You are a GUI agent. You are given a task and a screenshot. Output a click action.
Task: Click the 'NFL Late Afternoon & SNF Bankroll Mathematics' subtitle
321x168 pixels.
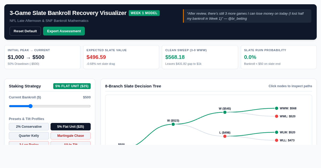click(49, 21)
